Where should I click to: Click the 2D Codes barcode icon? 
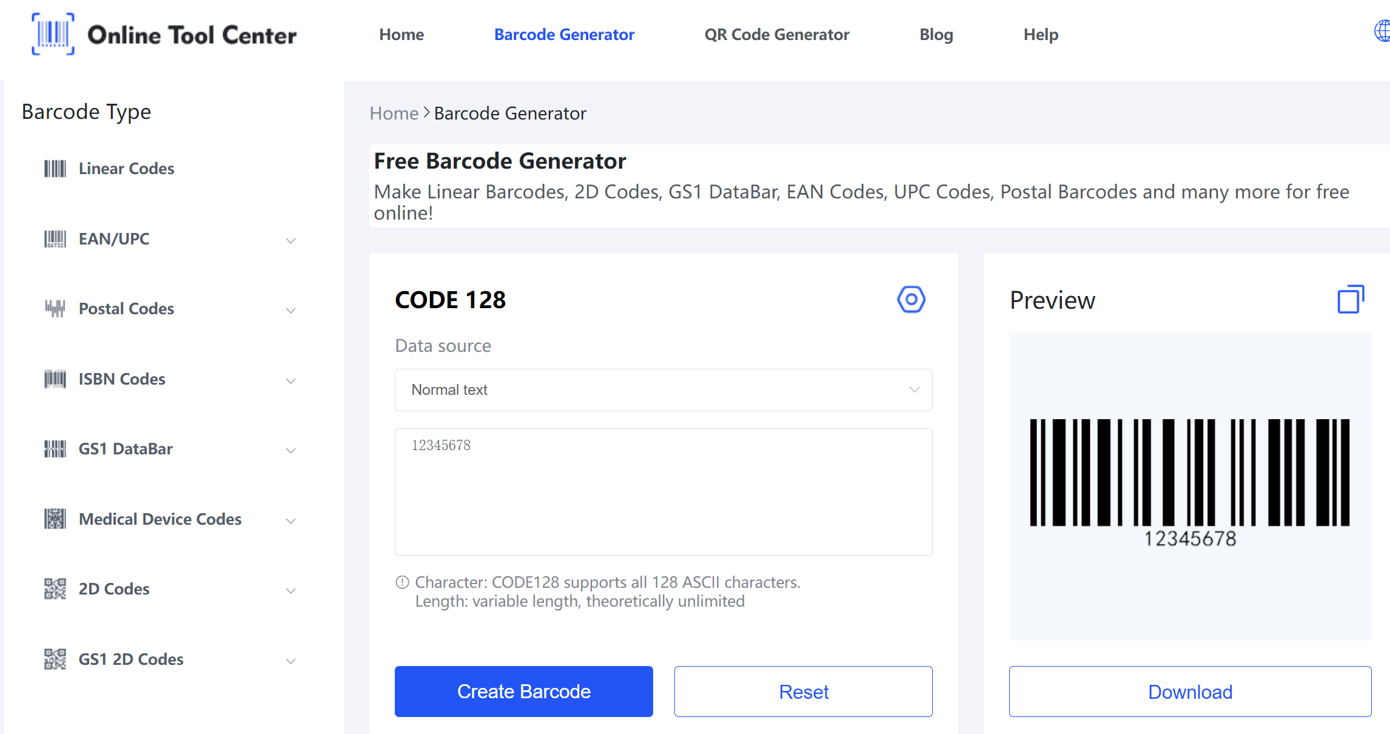(52, 588)
